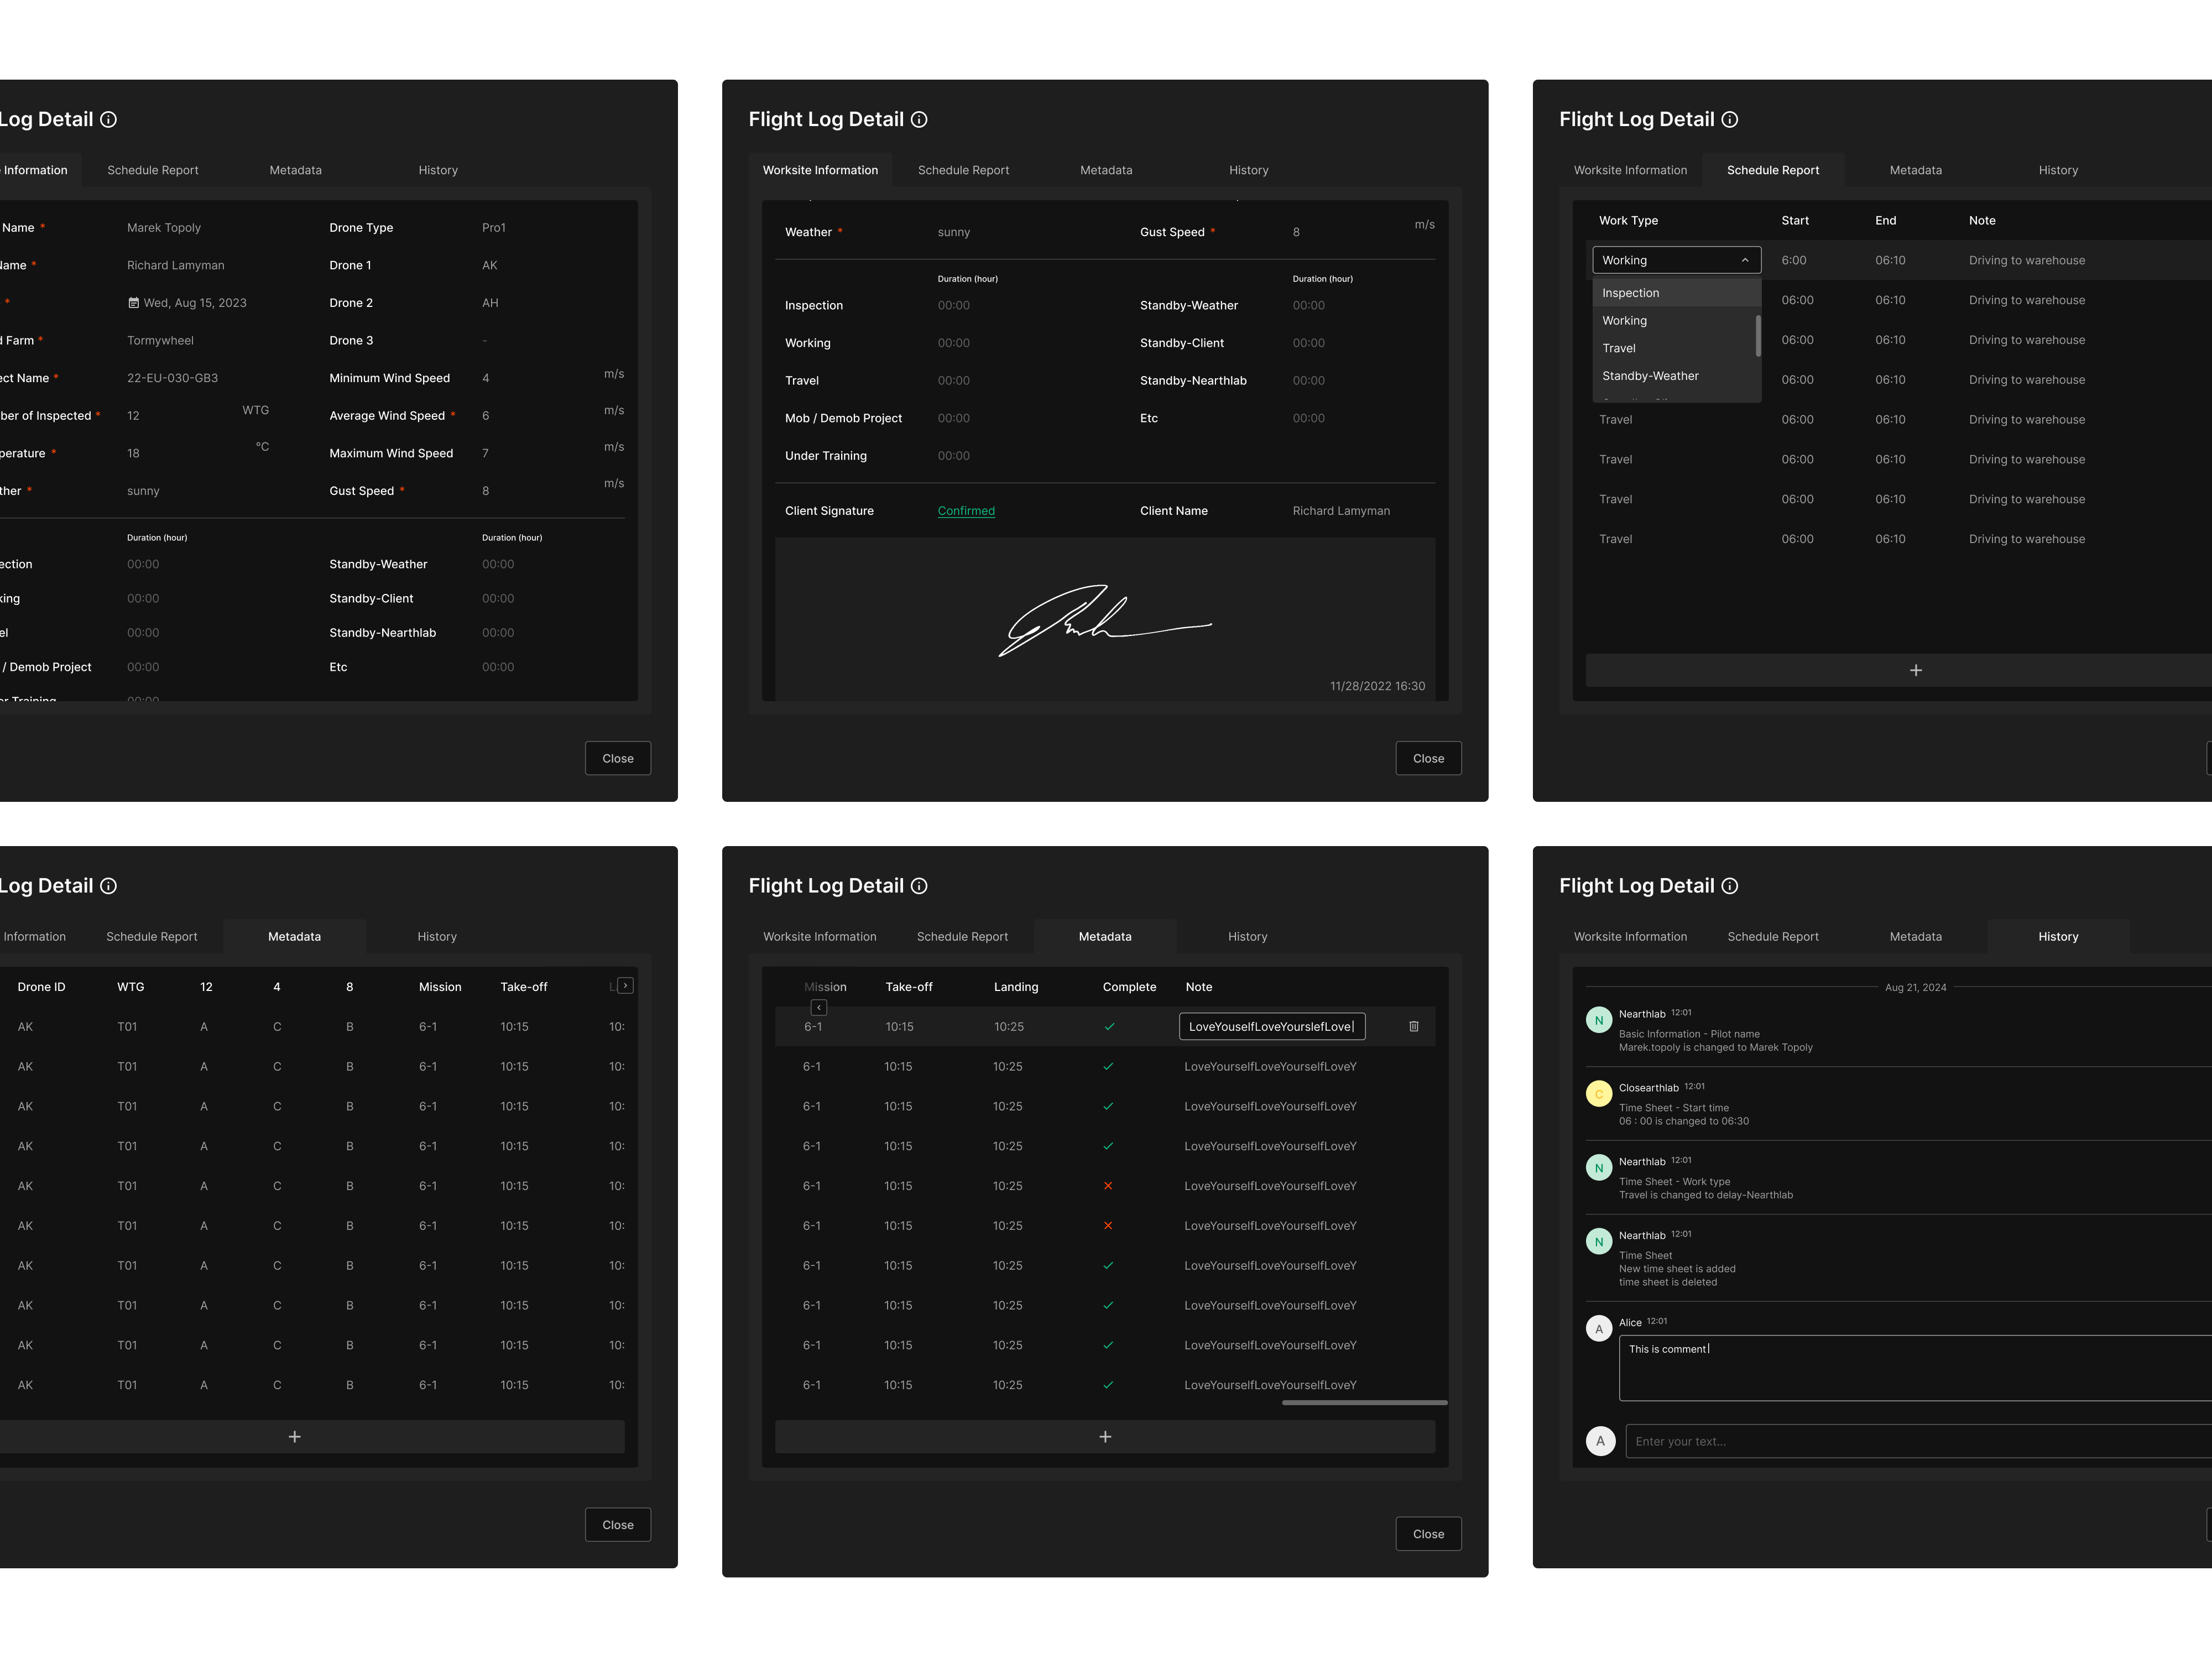Viewport: 2212px width, 1659px height.
Task: Open the Confirmed client signature link
Action: point(965,510)
